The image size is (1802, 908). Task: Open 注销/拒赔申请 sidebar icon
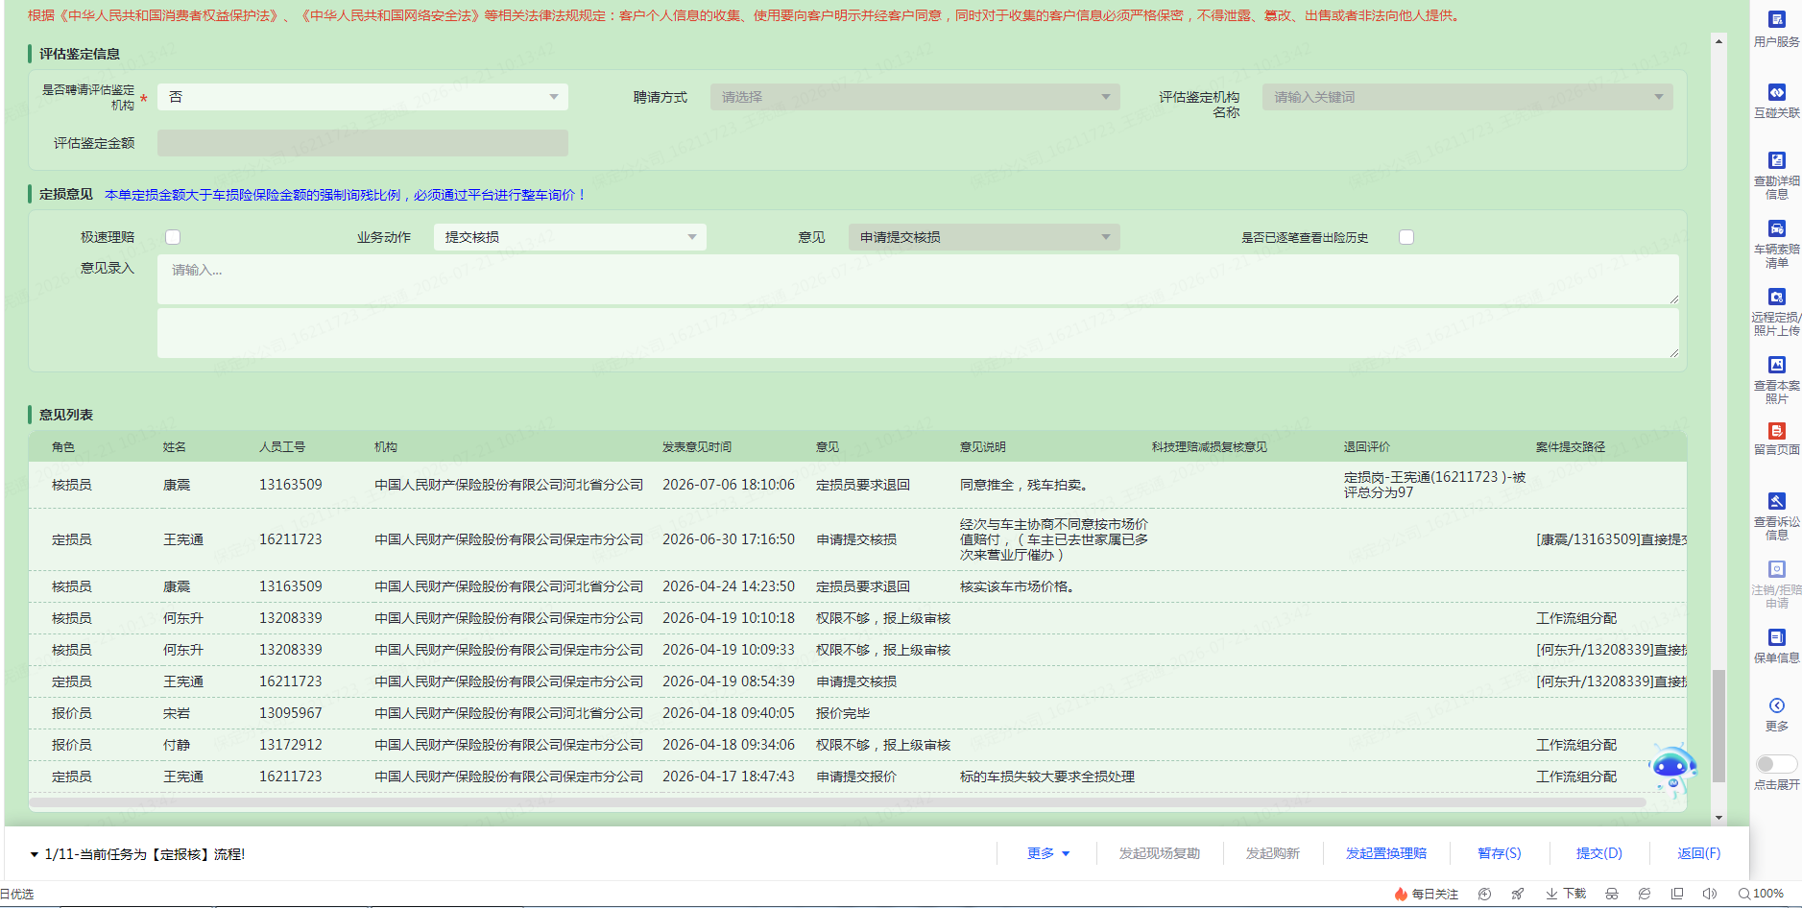coord(1776,569)
